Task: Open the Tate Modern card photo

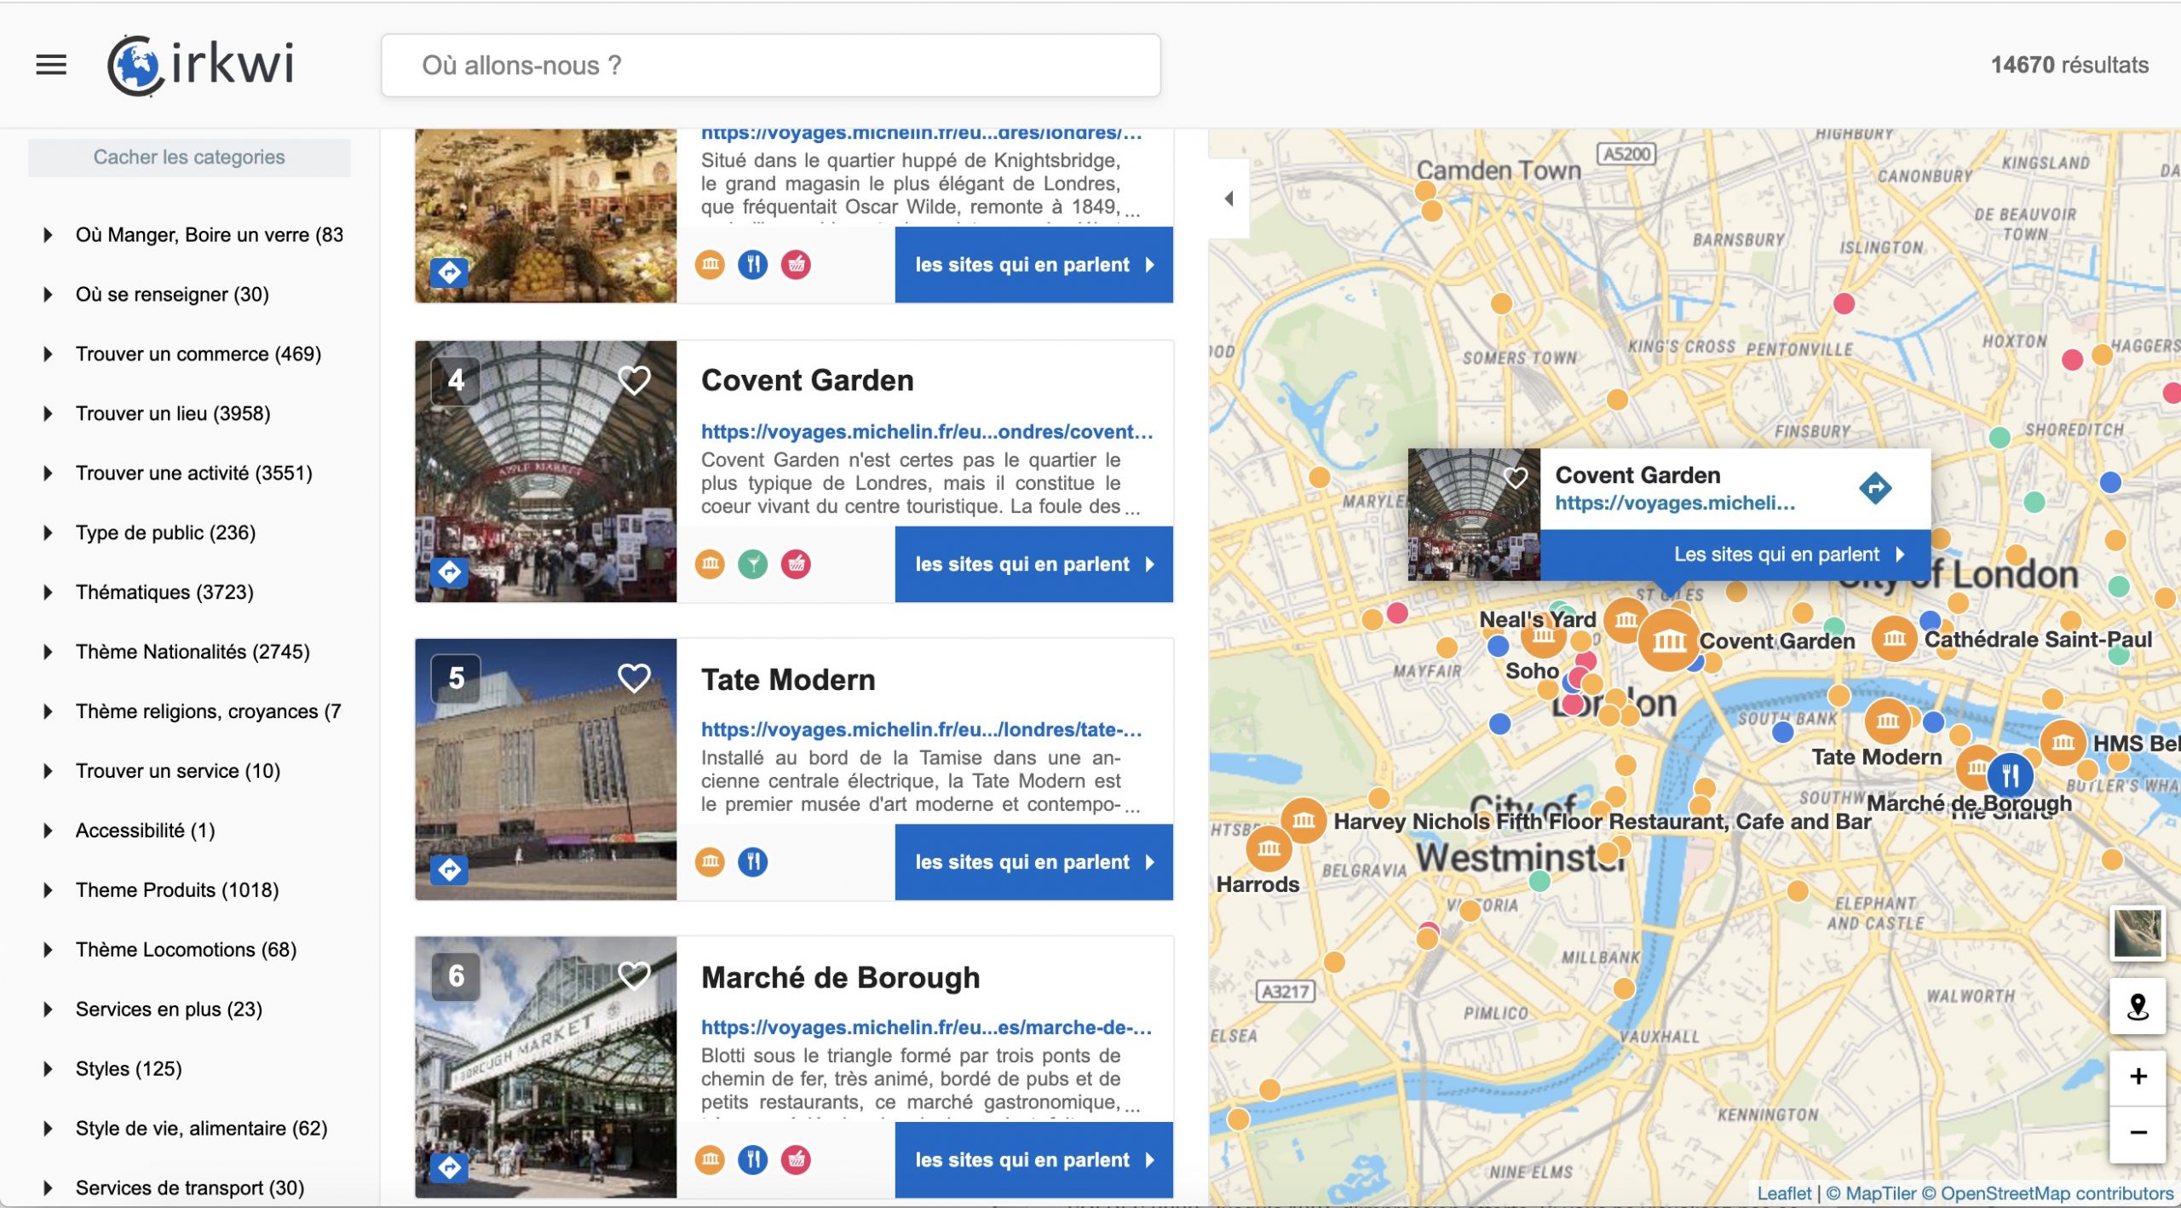Action: (545, 769)
